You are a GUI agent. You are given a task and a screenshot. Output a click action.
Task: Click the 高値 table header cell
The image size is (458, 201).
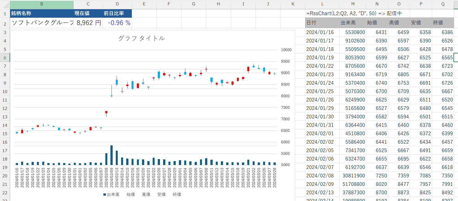[x=399, y=23]
